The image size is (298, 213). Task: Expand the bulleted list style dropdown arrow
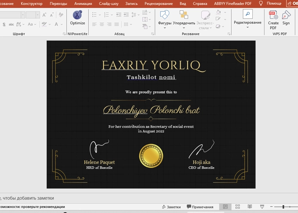(100, 15)
